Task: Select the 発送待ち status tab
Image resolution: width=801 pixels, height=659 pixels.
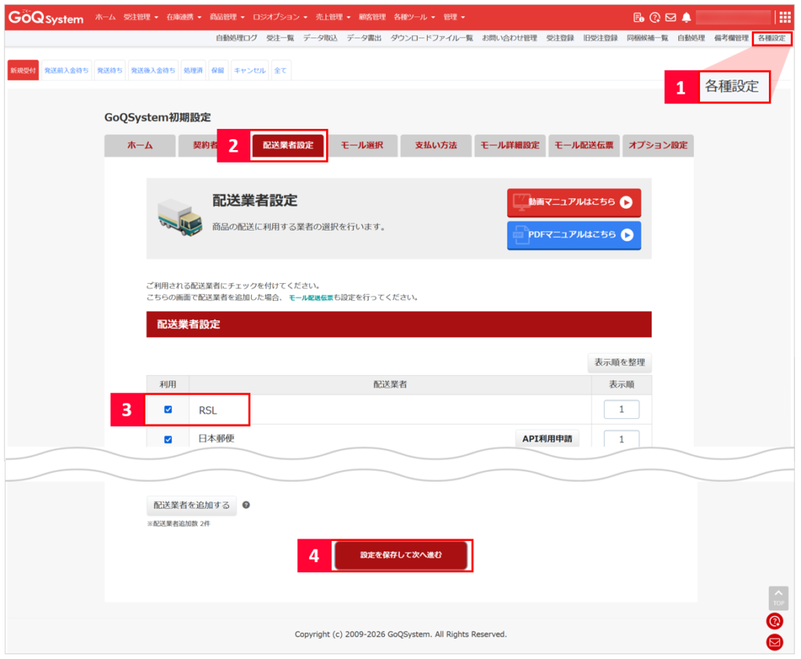Action: coord(110,70)
